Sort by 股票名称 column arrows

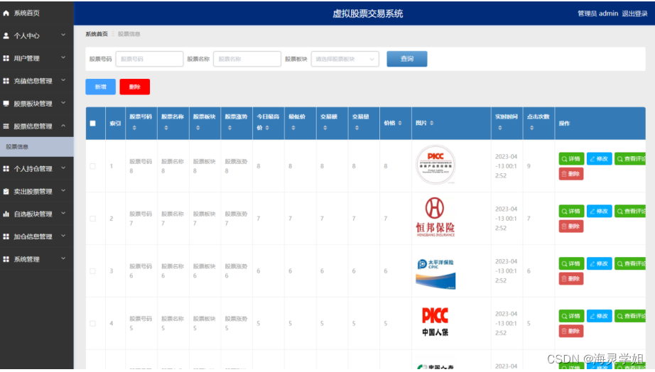pyautogui.click(x=166, y=128)
